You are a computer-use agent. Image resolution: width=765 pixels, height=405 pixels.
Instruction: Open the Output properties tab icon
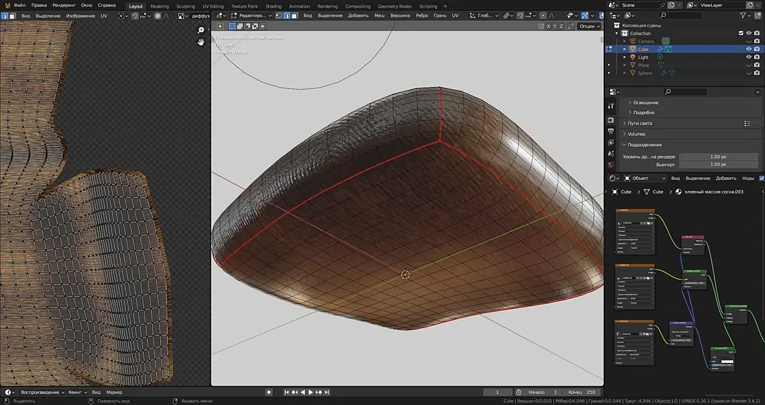611,131
